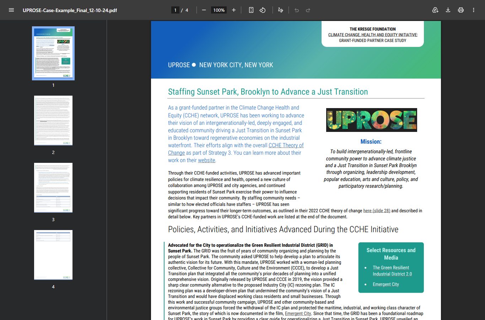Open Emergent City in Select Resources box

[x=386, y=284]
